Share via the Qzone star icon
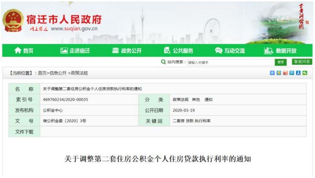 point(279,73)
